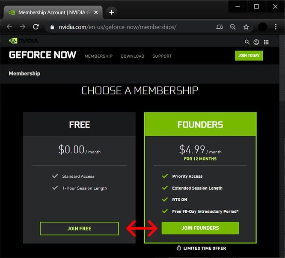The height and width of the screenshot is (258, 285).
Task: Open the Download nav menu item
Action: pyautogui.click(x=132, y=56)
